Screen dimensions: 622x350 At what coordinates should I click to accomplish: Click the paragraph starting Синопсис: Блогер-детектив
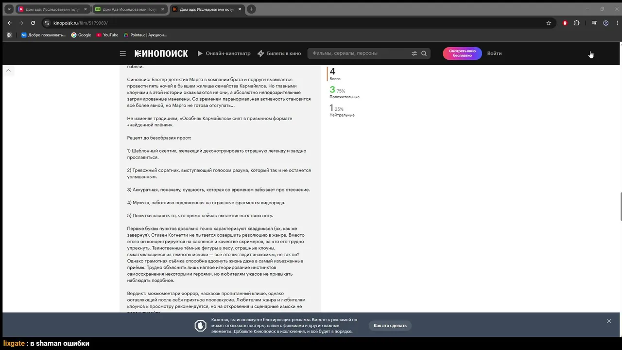tap(219, 92)
